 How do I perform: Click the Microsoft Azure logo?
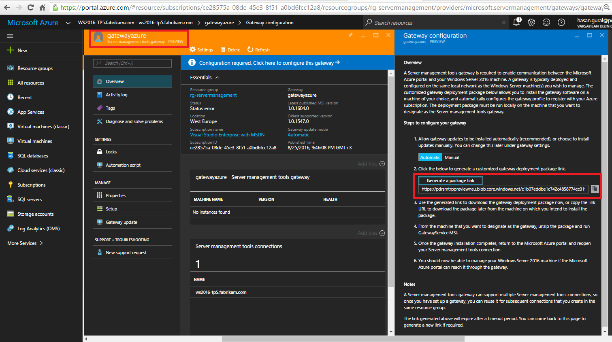(x=33, y=23)
